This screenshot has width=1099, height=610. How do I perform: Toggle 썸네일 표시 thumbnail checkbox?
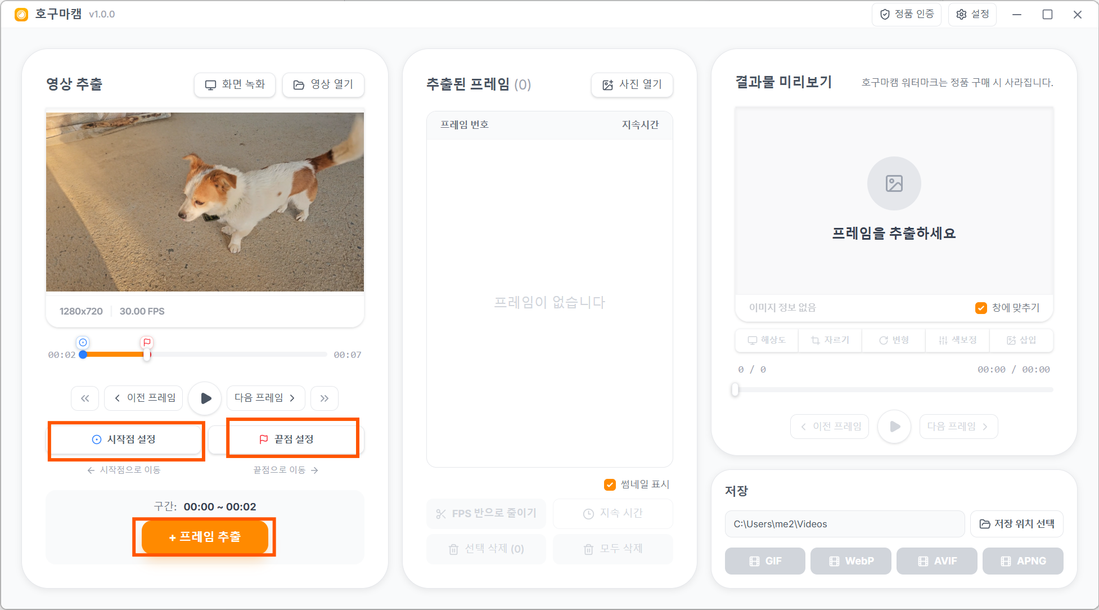pos(610,485)
